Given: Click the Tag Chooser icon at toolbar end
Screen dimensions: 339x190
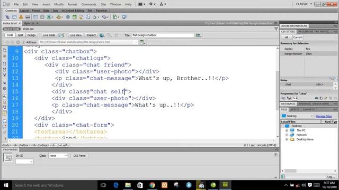Looking at the screenshot, I should coord(124,17).
